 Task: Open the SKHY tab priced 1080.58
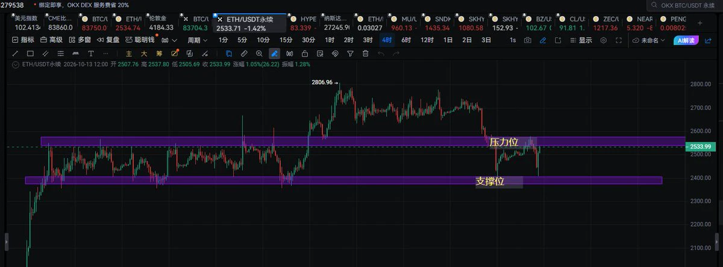tap(471, 23)
